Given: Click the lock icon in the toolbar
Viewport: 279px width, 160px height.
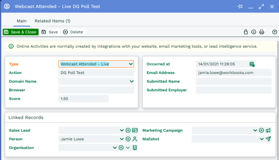Looking at the screenshot, I should point(246,32).
